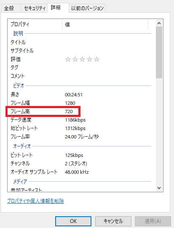This screenshot has height=228, width=174.
Task: Open プロパティや個人情報を削除 link
Action: 35,201
